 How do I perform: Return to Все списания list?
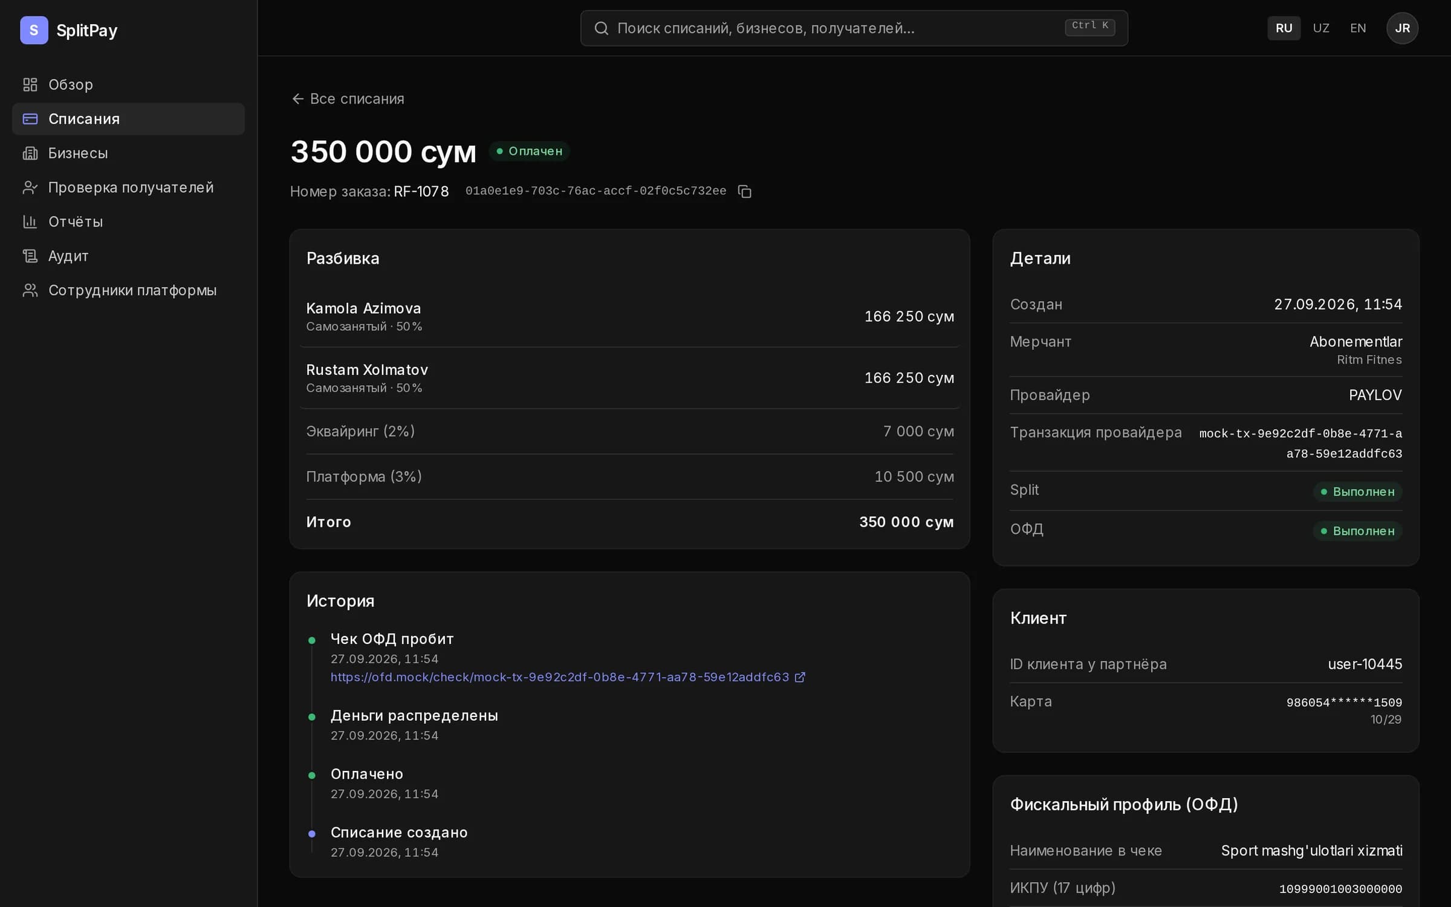(x=348, y=99)
